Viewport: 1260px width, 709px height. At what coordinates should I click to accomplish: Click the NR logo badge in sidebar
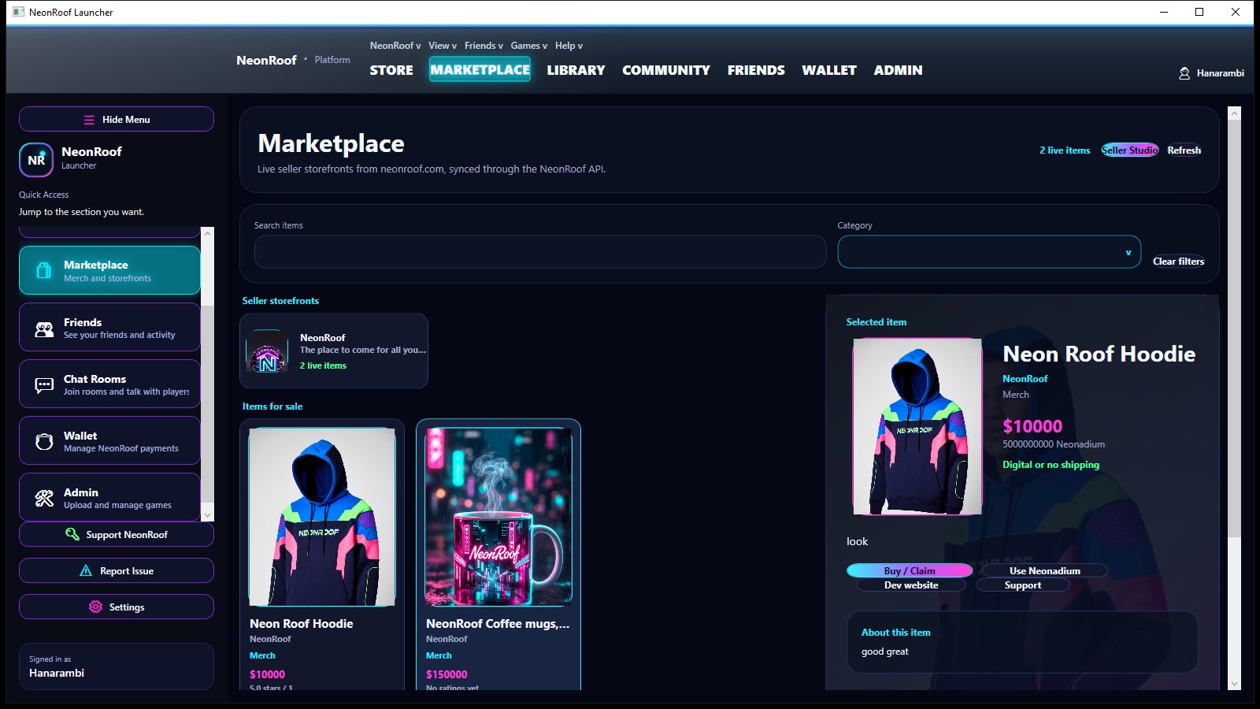(x=36, y=160)
